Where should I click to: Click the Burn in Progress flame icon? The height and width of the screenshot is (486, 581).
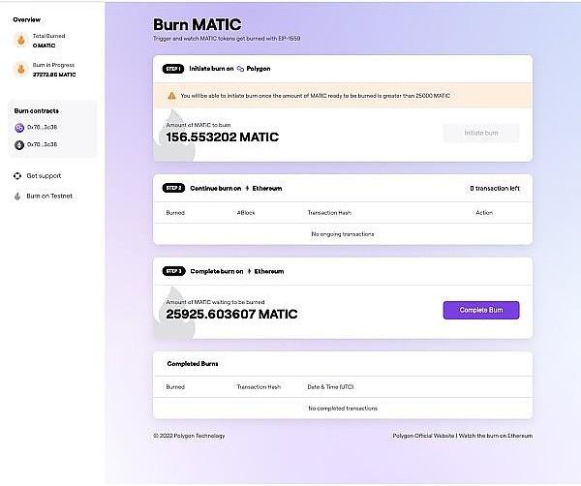click(19, 69)
